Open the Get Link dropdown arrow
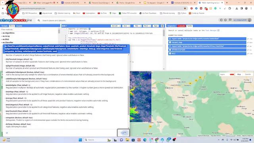 [x=120, y=26]
